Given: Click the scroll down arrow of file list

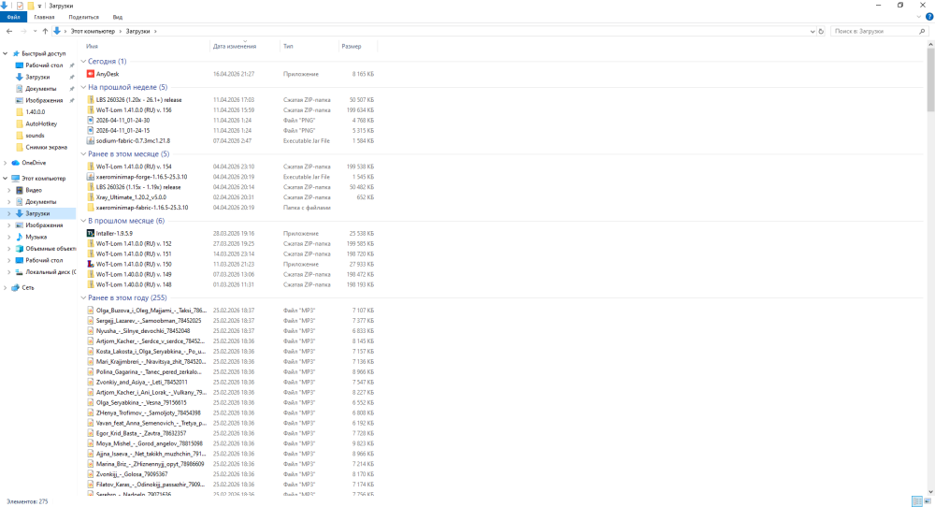Looking at the screenshot, I should (930, 492).
